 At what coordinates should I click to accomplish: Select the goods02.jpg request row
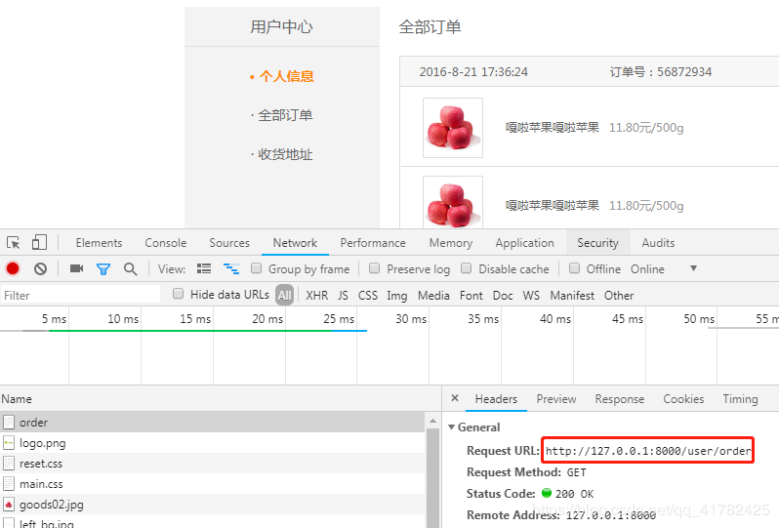pyautogui.click(x=213, y=505)
